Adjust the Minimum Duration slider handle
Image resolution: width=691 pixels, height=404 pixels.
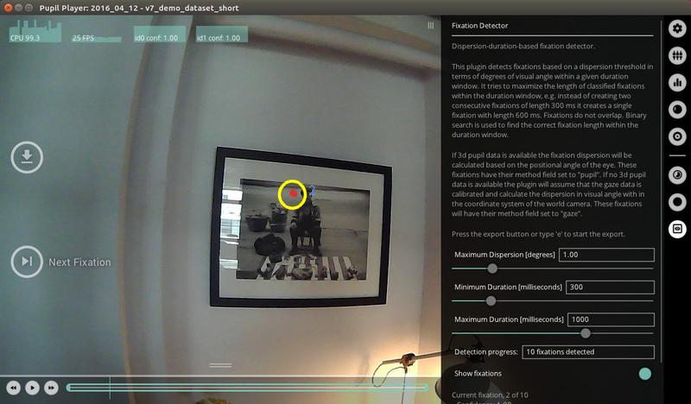point(491,301)
